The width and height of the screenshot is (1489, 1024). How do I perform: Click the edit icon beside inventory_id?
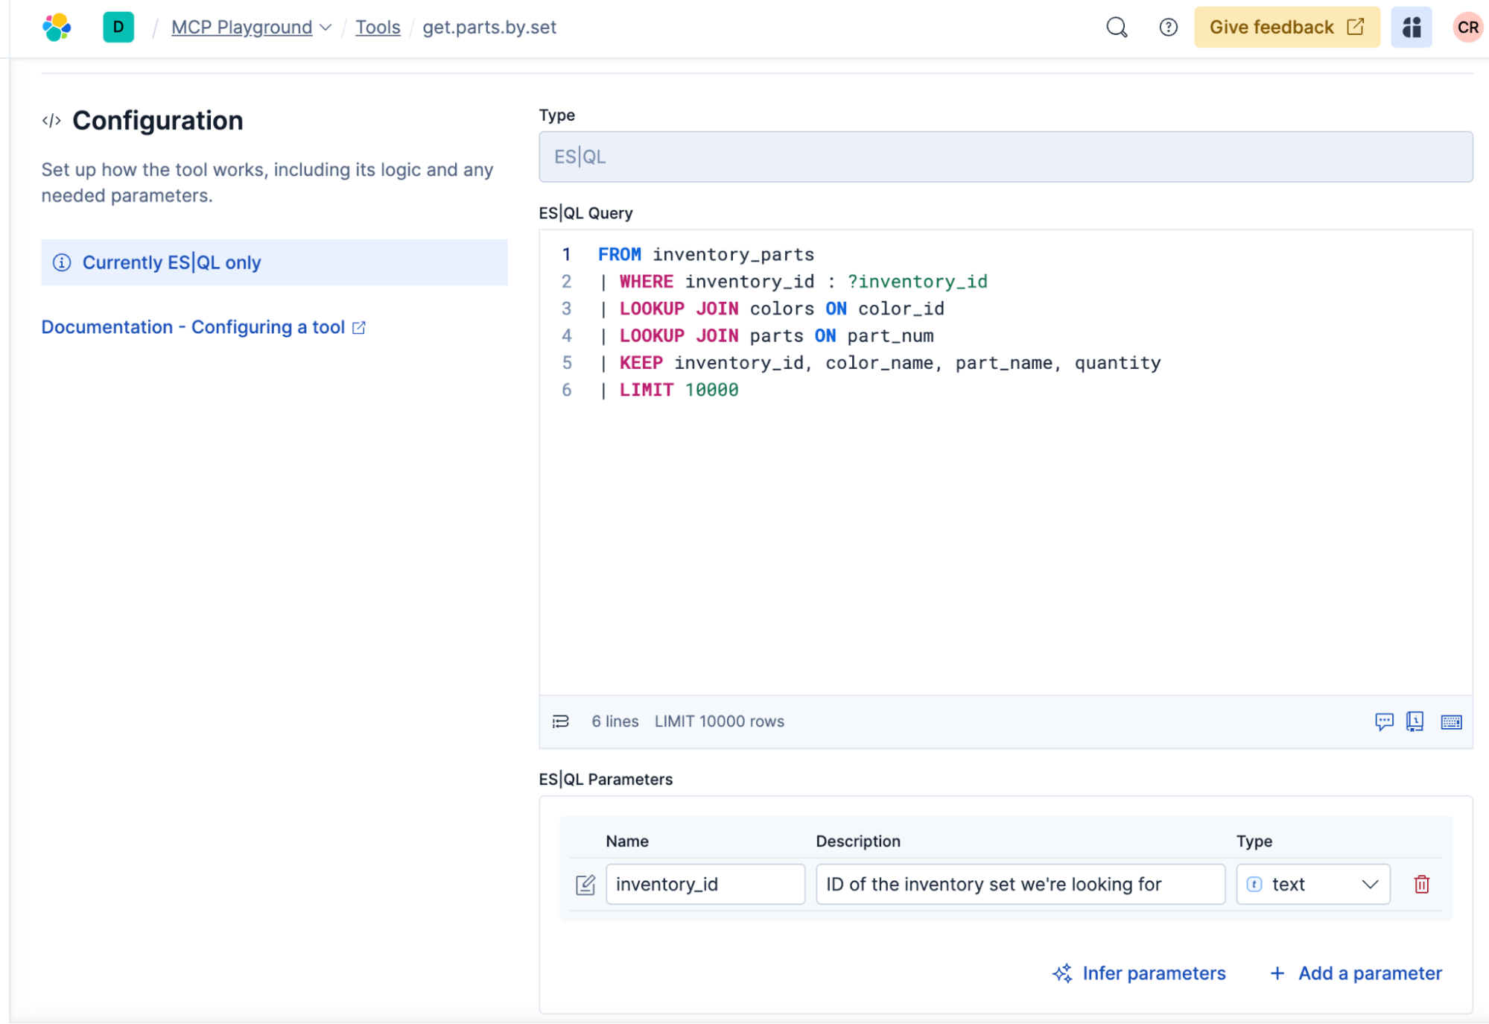click(585, 885)
